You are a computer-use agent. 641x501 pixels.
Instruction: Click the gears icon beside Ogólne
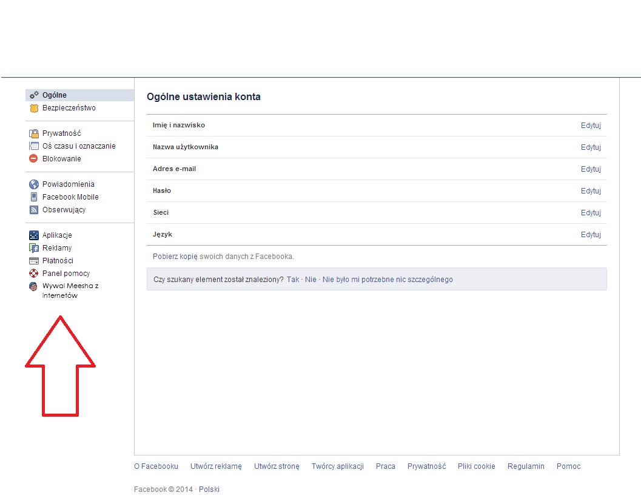(34, 95)
